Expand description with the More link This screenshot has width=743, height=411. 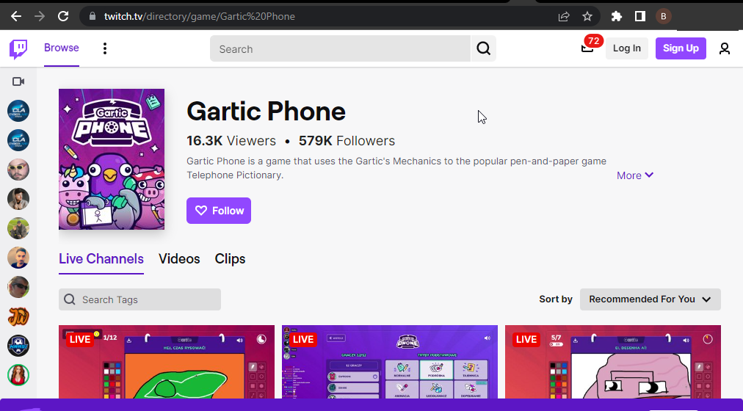click(635, 175)
